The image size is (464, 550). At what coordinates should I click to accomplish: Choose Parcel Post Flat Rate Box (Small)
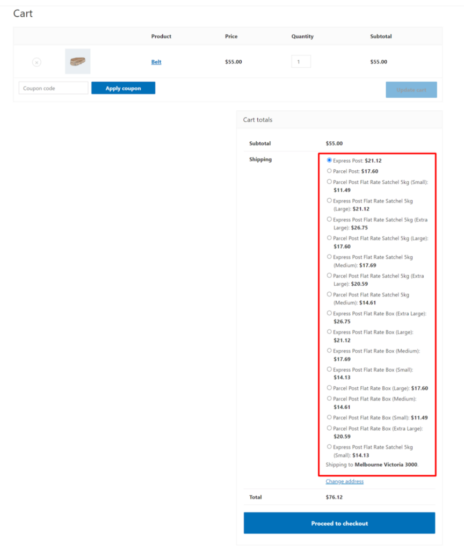pos(329,417)
